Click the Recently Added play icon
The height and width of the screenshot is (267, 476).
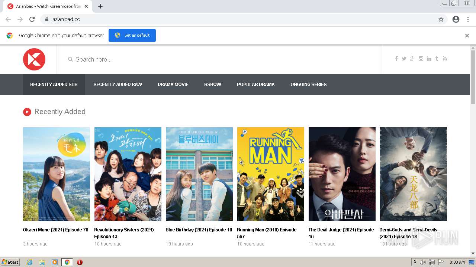[x=27, y=112]
